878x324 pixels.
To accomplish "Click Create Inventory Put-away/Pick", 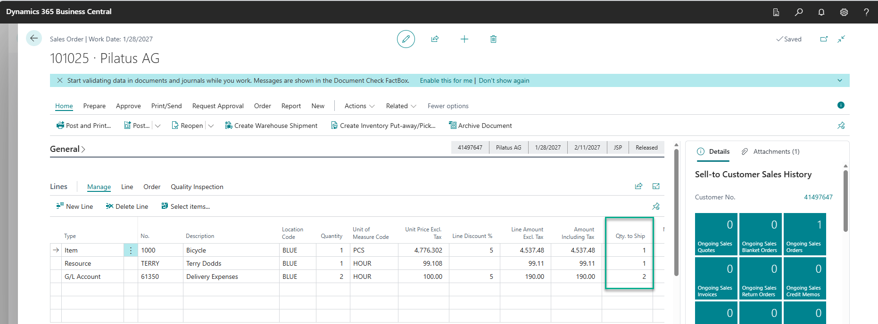I will 383,126.
